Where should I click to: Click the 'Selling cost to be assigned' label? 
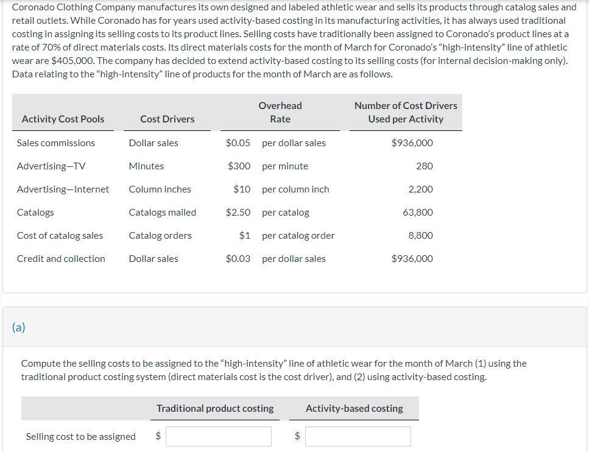81,437
